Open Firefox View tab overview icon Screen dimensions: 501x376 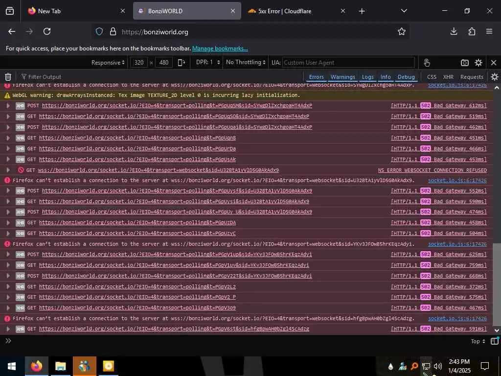[10, 11]
